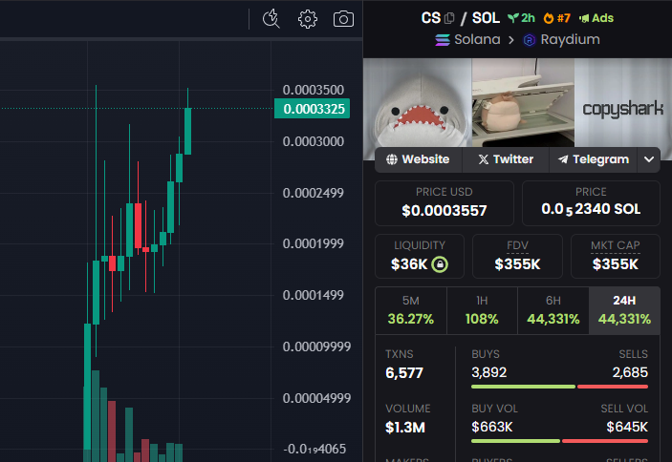The image size is (672, 462).
Task: Select the 24H timeframe tab
Action: (624, 310)
